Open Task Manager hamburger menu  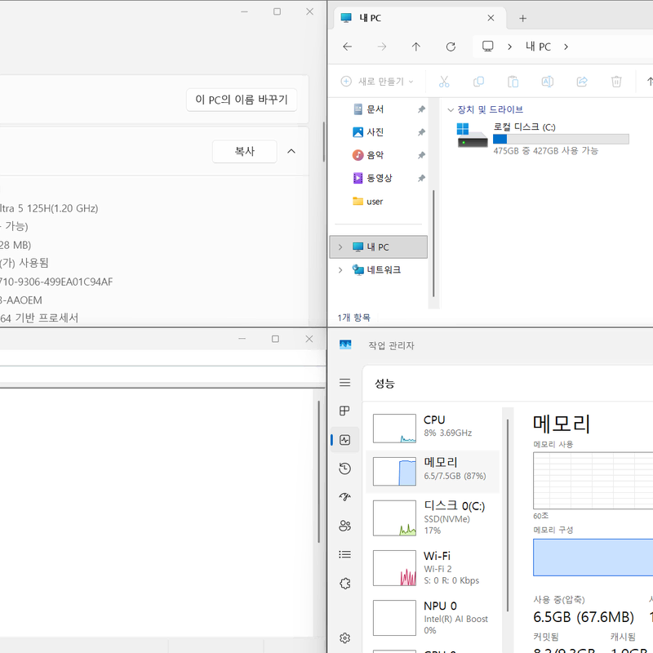(344, 382)
